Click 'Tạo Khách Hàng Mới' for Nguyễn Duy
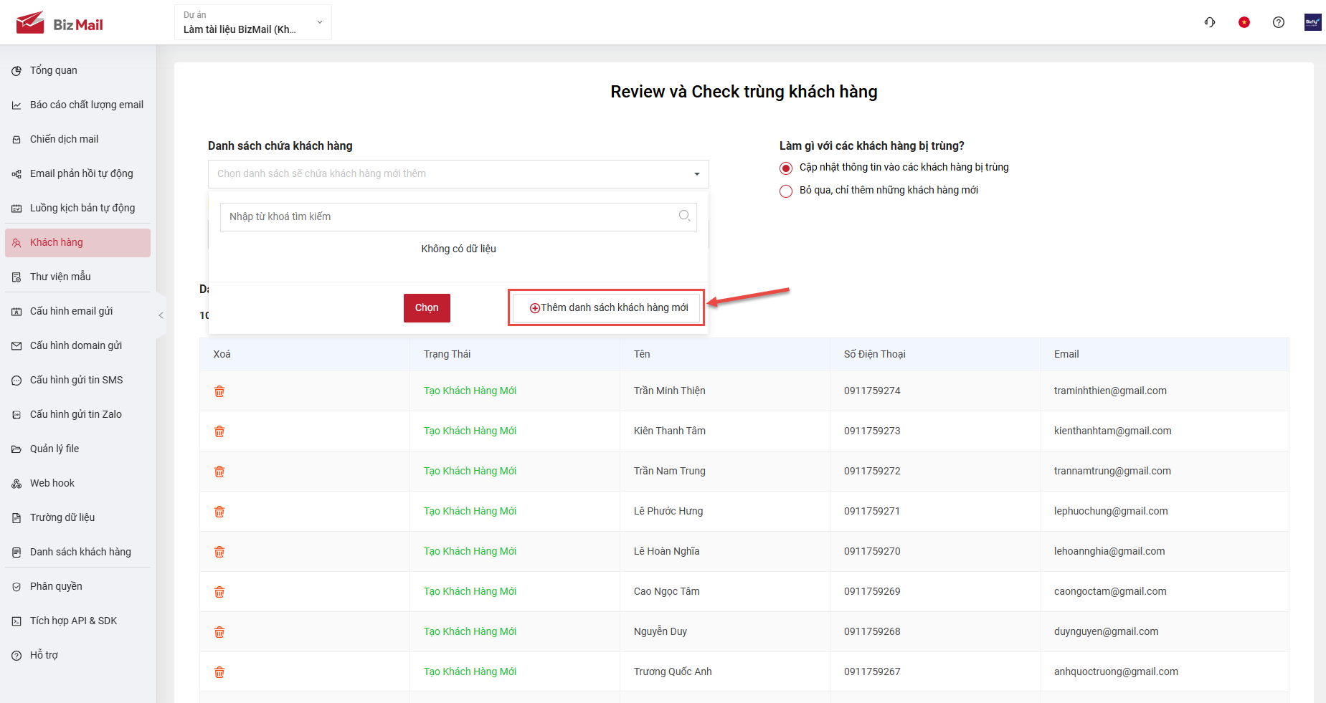 (470, 631)
